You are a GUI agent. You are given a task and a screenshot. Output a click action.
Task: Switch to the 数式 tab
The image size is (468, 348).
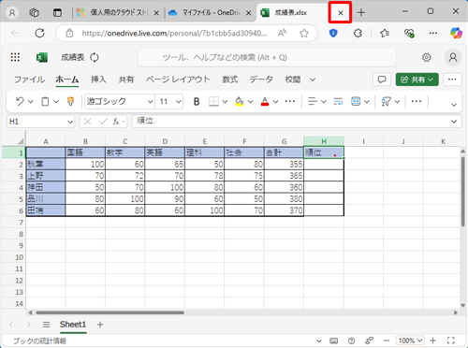tap(230, 80)
